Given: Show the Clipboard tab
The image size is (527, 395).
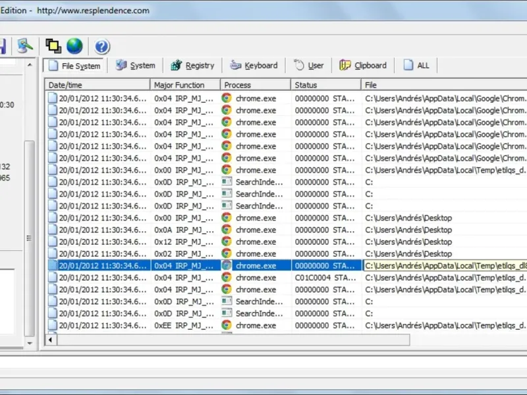Looking at the screenshot, I should tap(363, 65).
